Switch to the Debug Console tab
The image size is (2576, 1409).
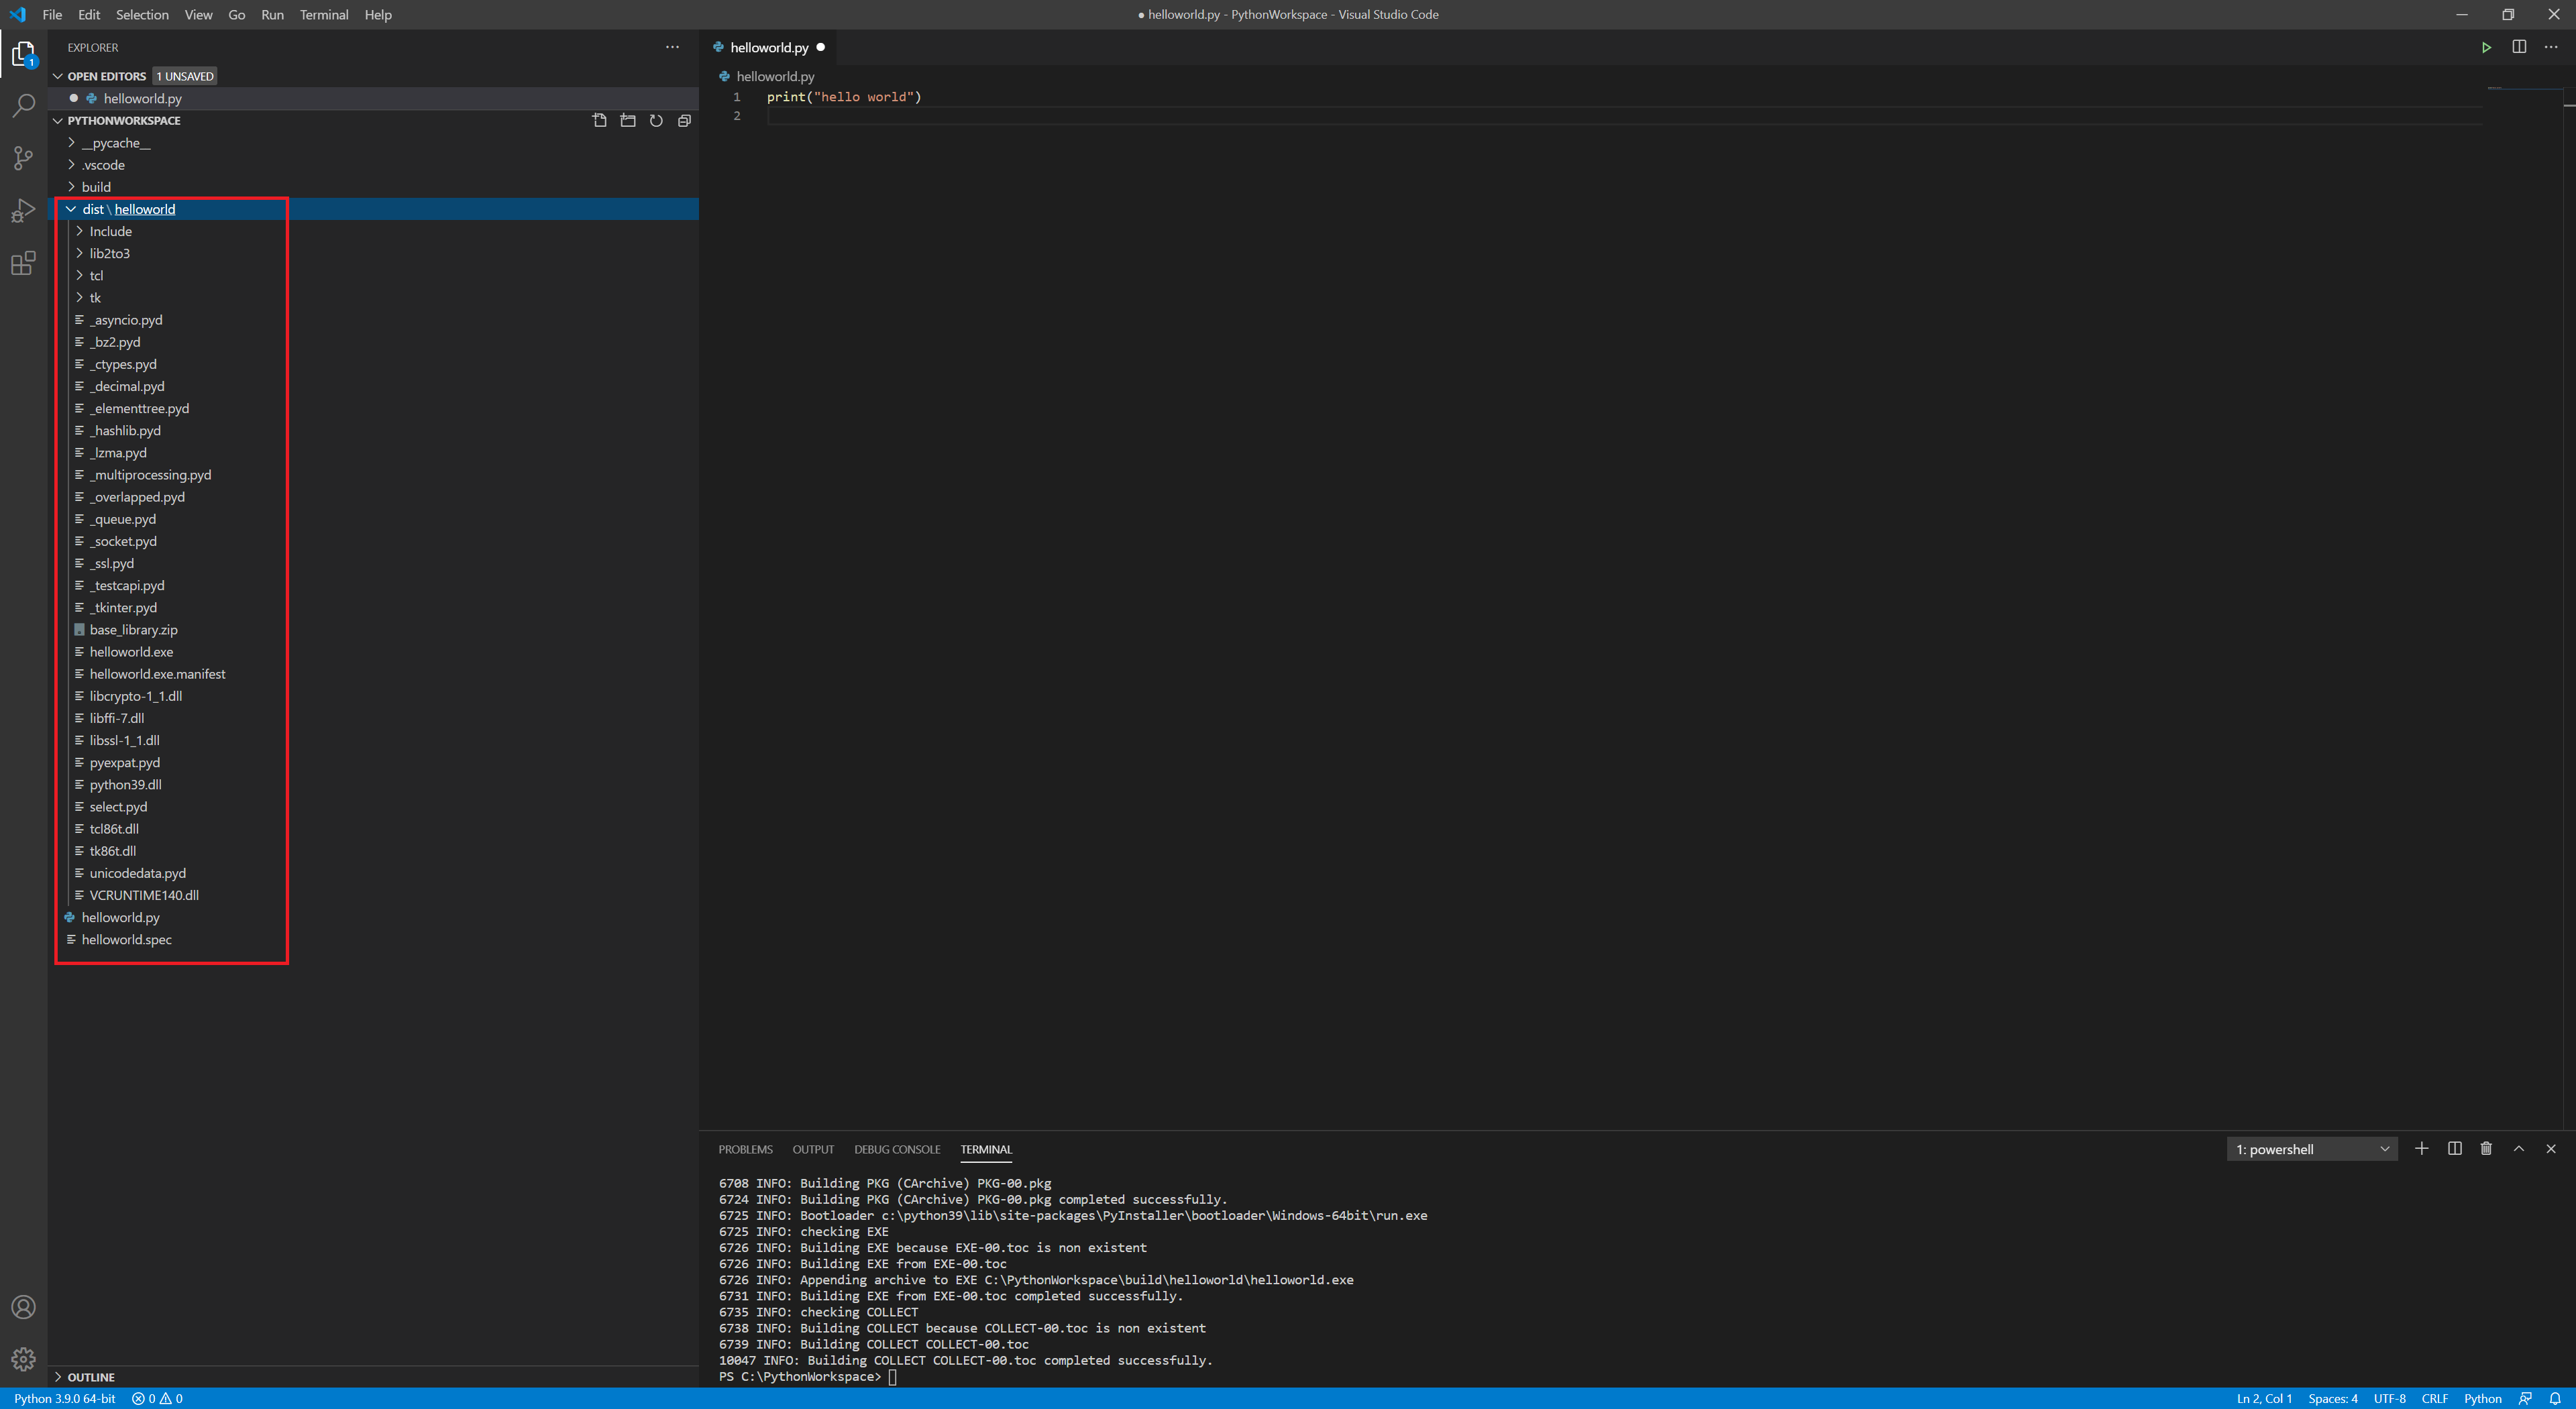(x=896, y=1149)
